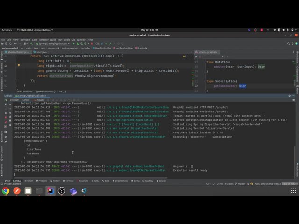Click the Git commit checkmark icon

tap(106, 44)
